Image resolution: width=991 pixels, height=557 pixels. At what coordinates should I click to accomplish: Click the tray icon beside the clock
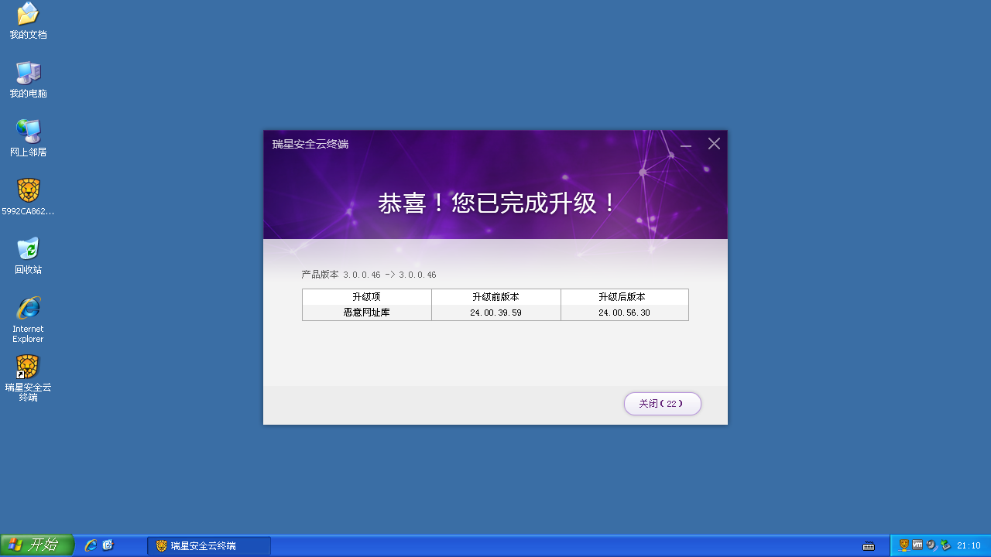click(945, 545)
